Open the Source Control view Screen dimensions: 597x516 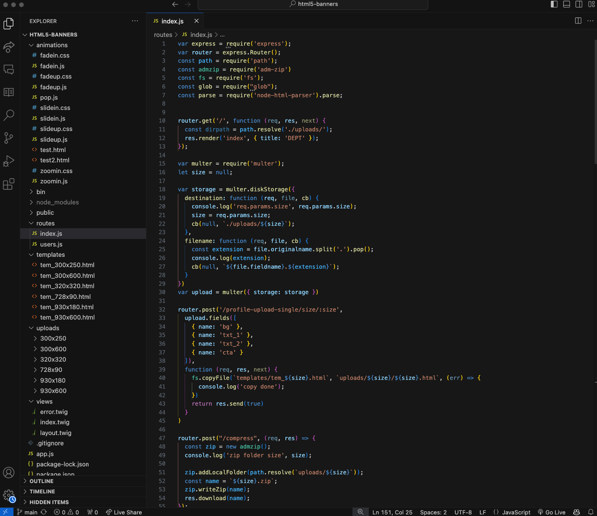click(9, 138)
